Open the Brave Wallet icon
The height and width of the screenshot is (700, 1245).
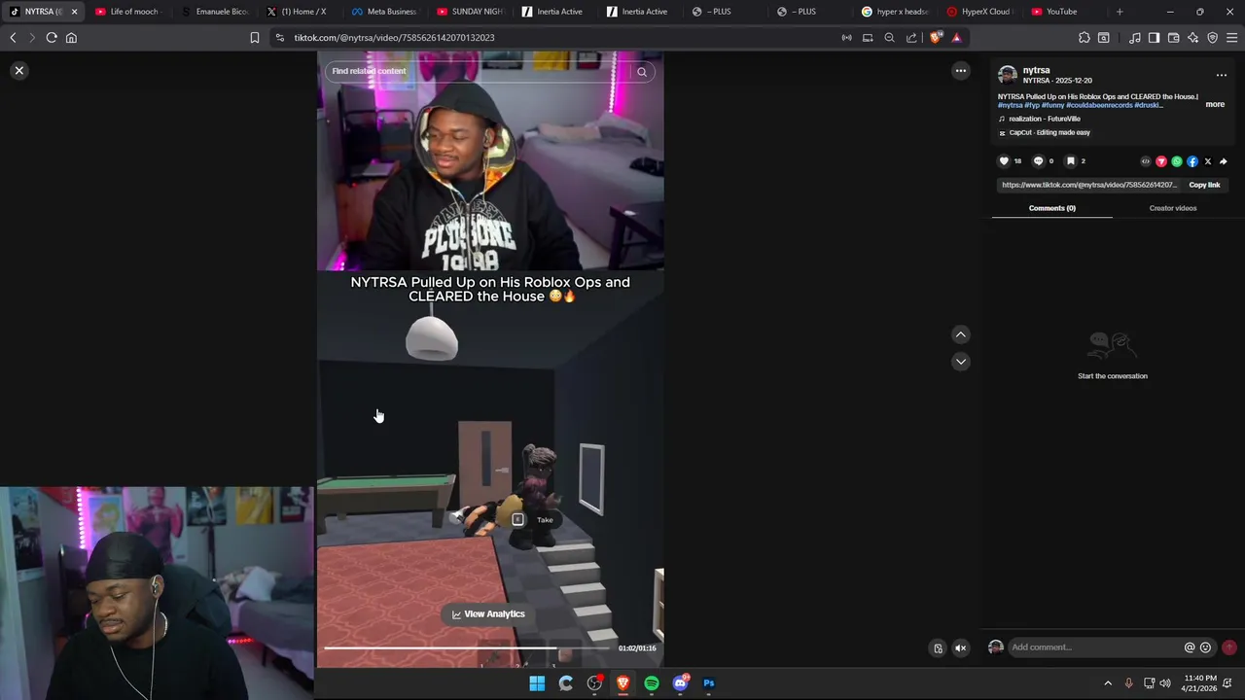pos(1173,37)
